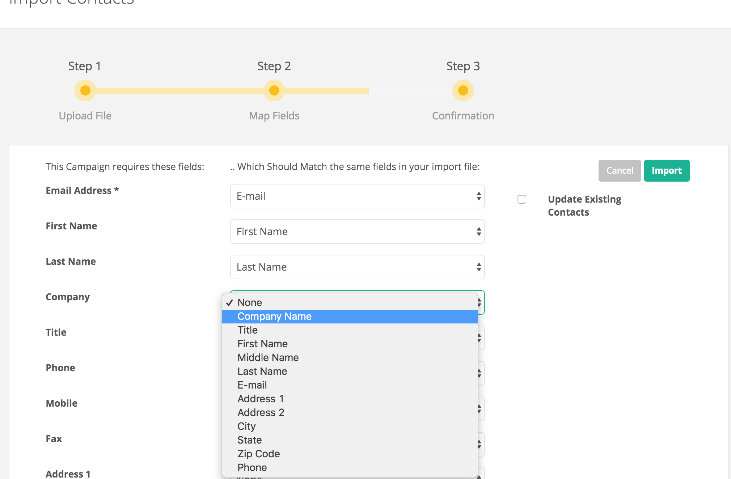Pick E-mail from the open list
The image size is (731, 479).
(252, 385)
